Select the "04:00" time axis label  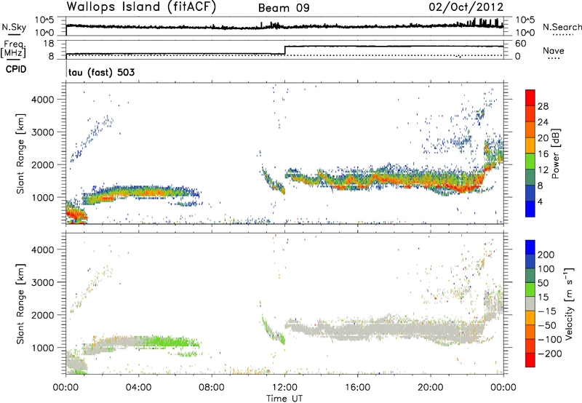pos(138,388)
